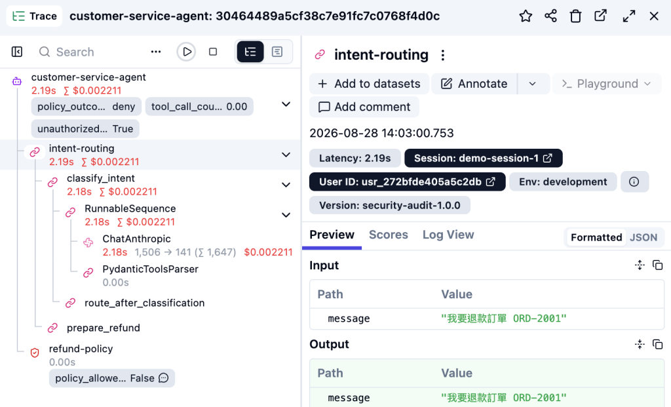The width and height of the screenshot is (671, 407).
Task: Click Add comment button
Action: 364,107
